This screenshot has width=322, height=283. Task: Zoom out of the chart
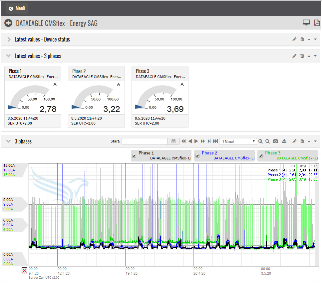pyautogui.click(x=267, y=141)
